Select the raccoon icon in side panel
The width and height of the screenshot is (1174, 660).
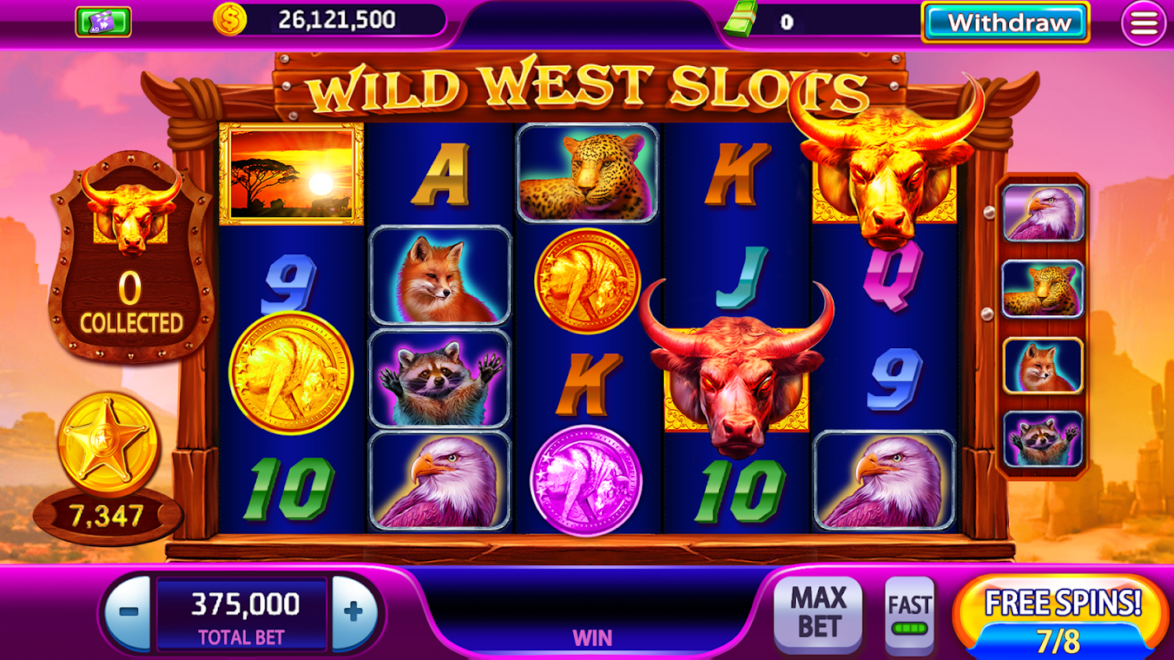(x=1043, y=440)
